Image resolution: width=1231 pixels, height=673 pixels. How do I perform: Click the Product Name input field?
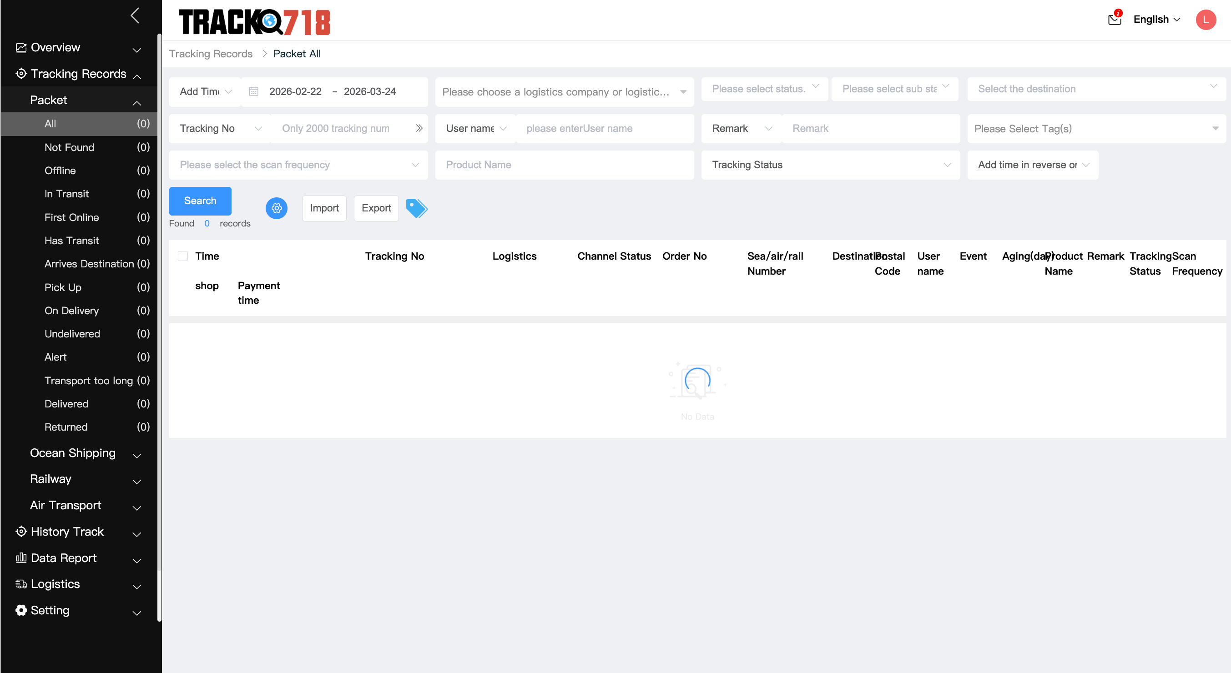pos(564,165)
